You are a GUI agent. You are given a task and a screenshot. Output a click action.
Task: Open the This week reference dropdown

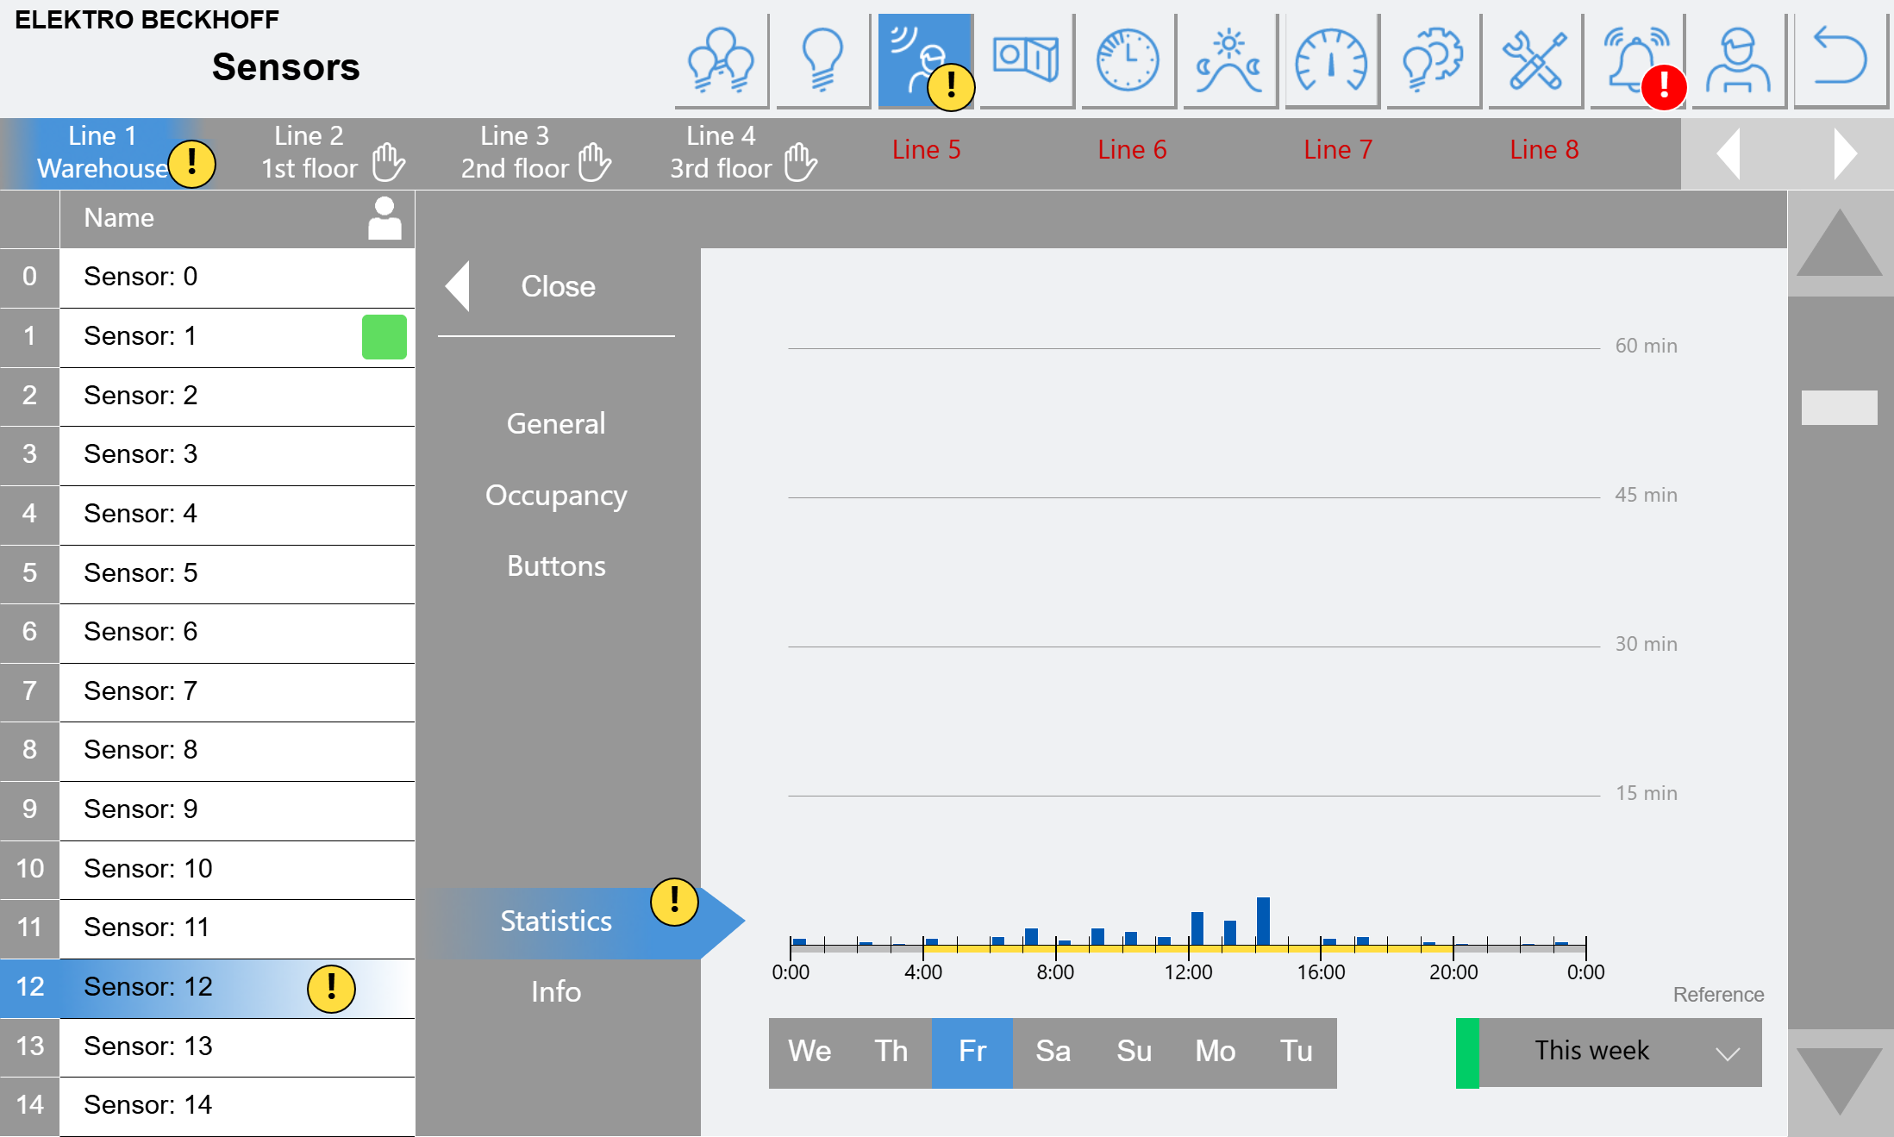(x=1620, y=1053)
